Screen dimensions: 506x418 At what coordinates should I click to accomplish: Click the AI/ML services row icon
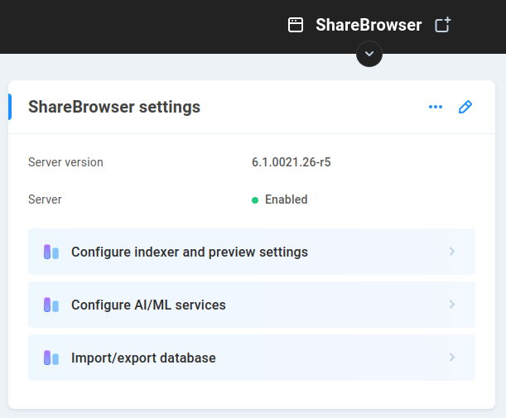pos(51,305)
